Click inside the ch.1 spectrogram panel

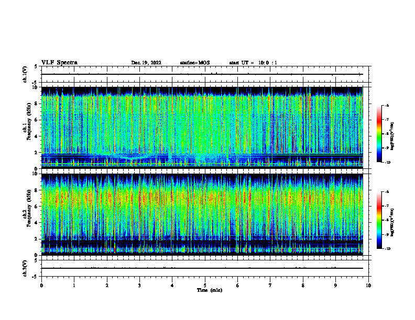point(202,128)
